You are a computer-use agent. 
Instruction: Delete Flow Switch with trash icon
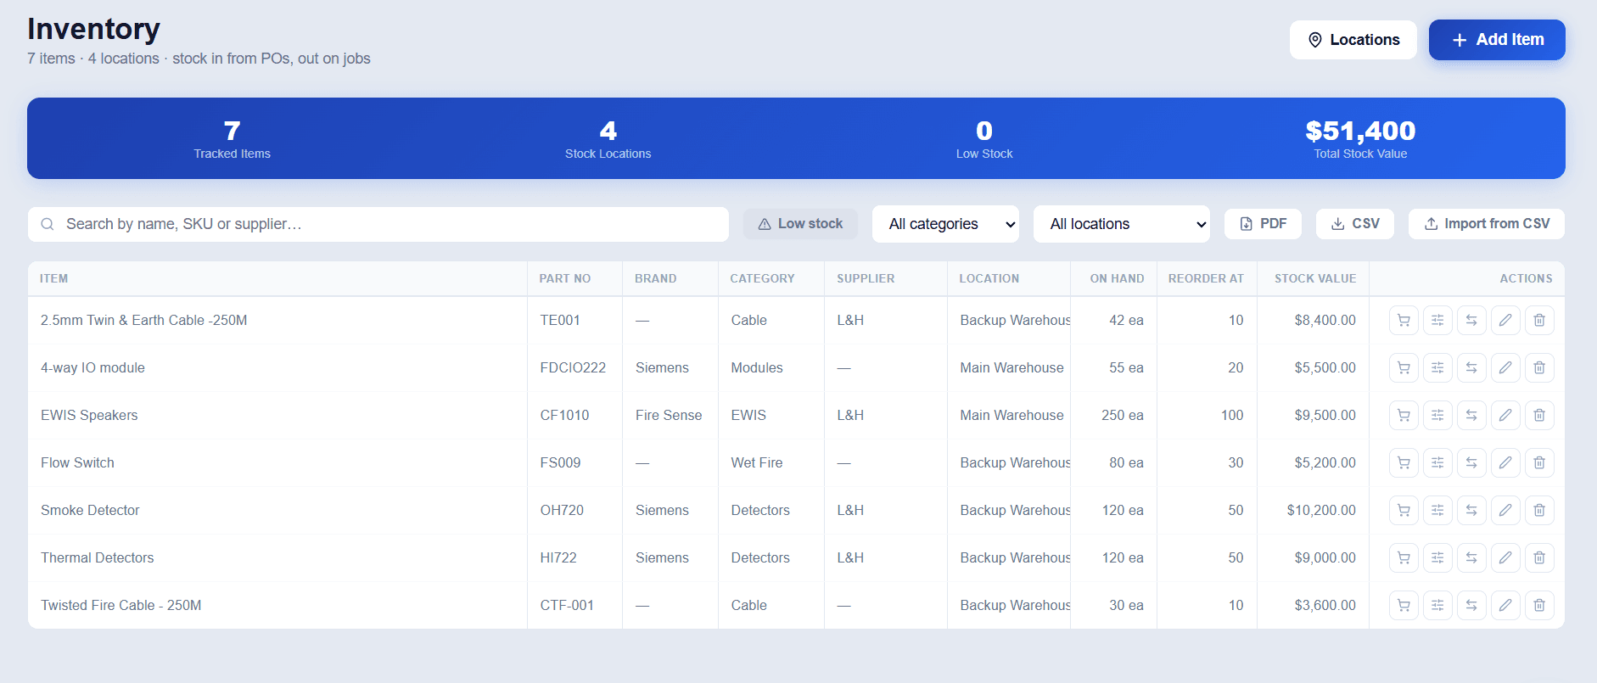coord(1539,462)
